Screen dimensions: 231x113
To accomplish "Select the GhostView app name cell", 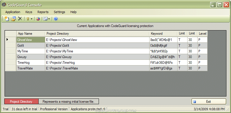I will tap(31, 40).
